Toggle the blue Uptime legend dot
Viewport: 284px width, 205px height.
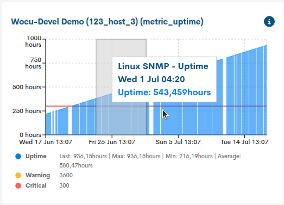[x=18, y=156]
